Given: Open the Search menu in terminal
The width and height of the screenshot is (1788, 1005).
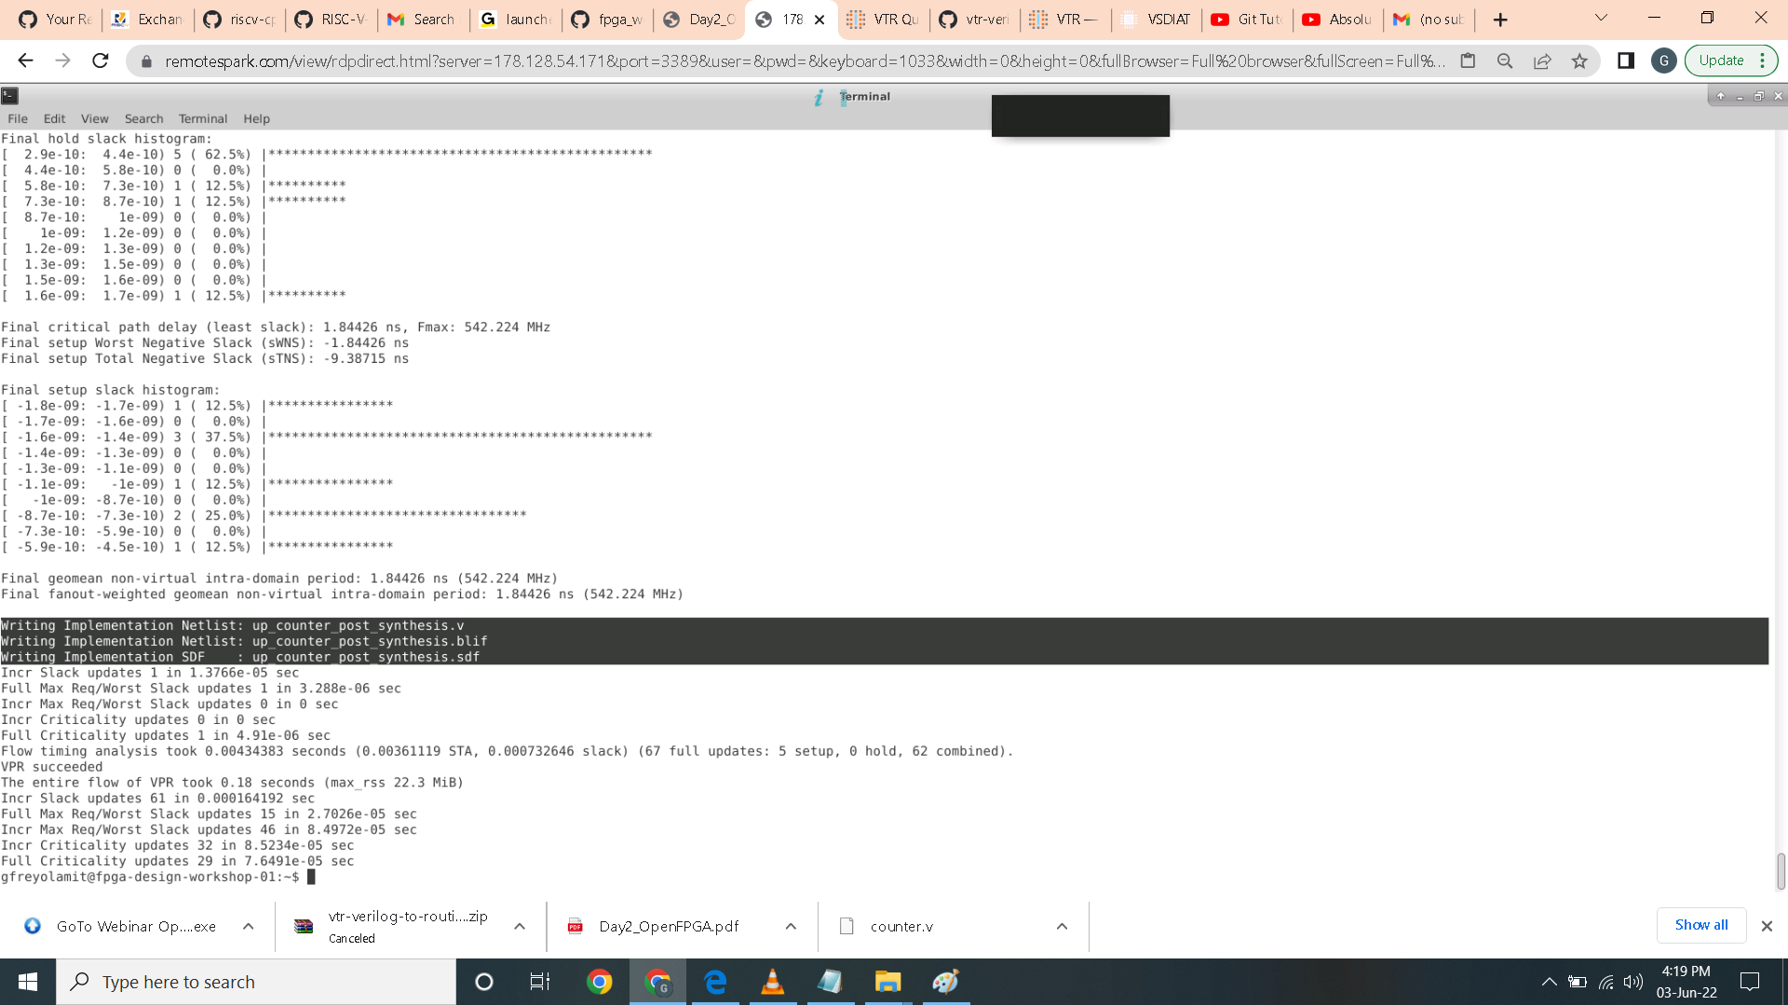Looking at the screenshot, I should 143,118.
